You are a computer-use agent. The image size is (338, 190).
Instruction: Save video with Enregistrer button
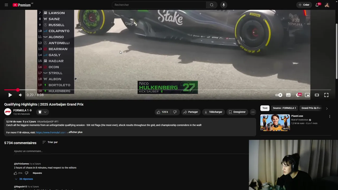[237, 112]
